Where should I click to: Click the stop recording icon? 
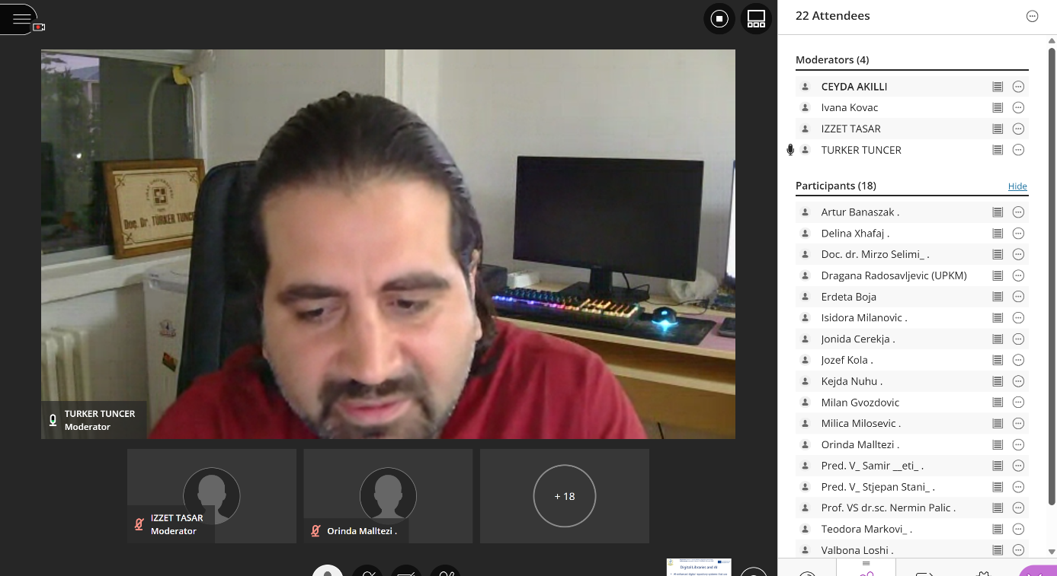(719, 19)
